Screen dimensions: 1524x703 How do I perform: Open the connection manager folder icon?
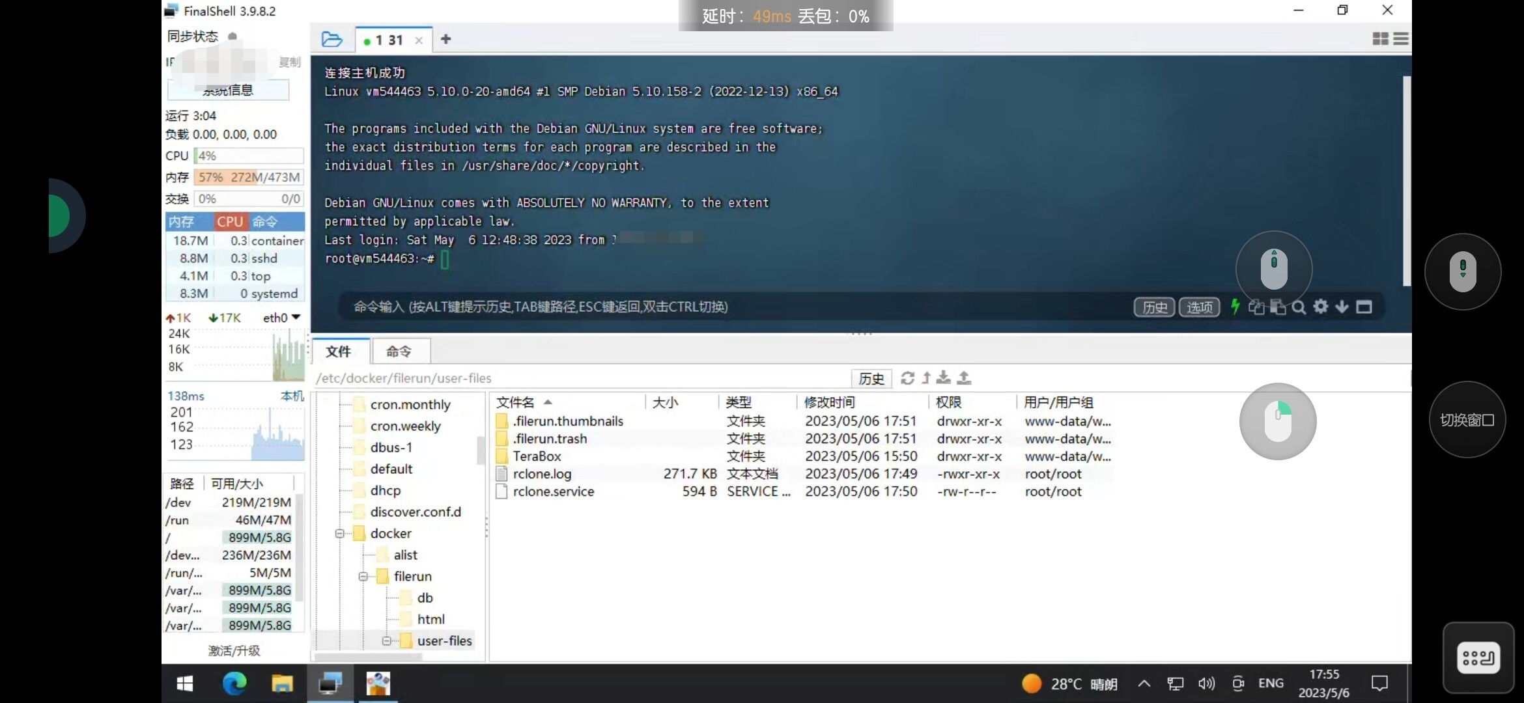click(x=332, y=40)
